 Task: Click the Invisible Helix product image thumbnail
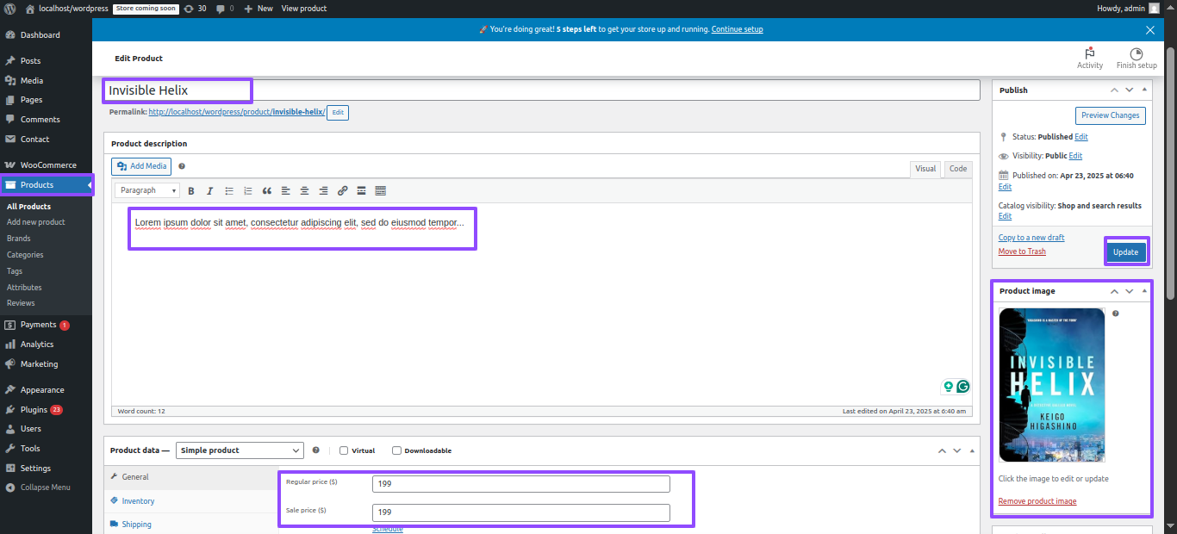click(1051, 385)
